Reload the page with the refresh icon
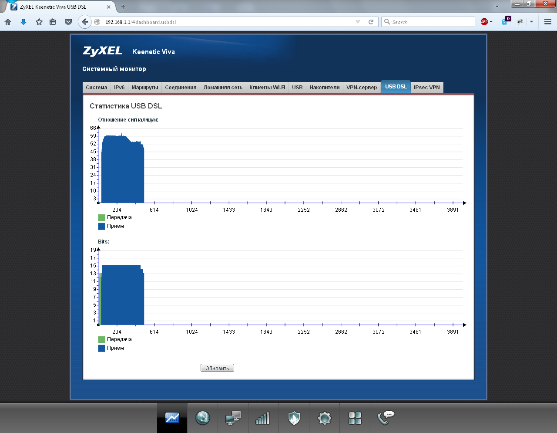This screenshot has width=557, height=433. point(371,22)
